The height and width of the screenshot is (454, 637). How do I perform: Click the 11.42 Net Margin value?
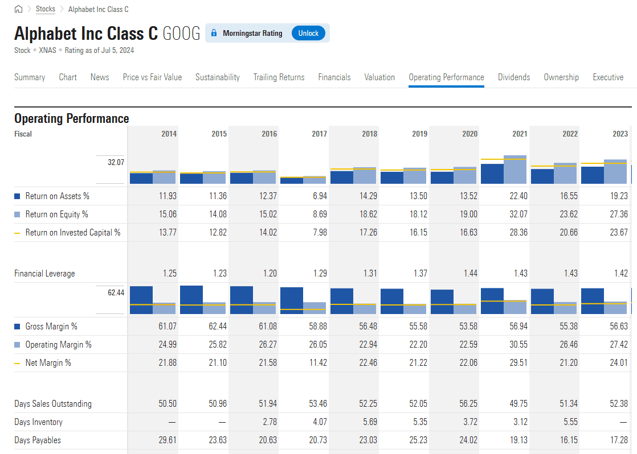[318, 363]
